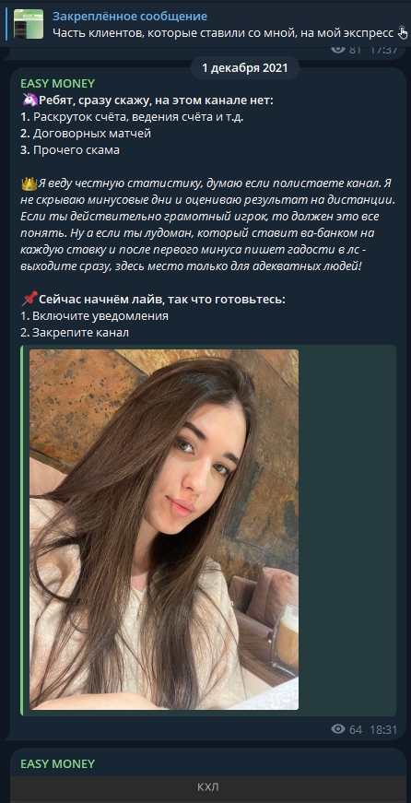Click the '1 декабря 2021' date badge
411x803 pixels.
pos(244,67)
